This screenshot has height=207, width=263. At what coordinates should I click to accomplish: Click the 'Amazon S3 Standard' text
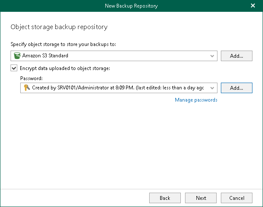(x=45, y=56)
